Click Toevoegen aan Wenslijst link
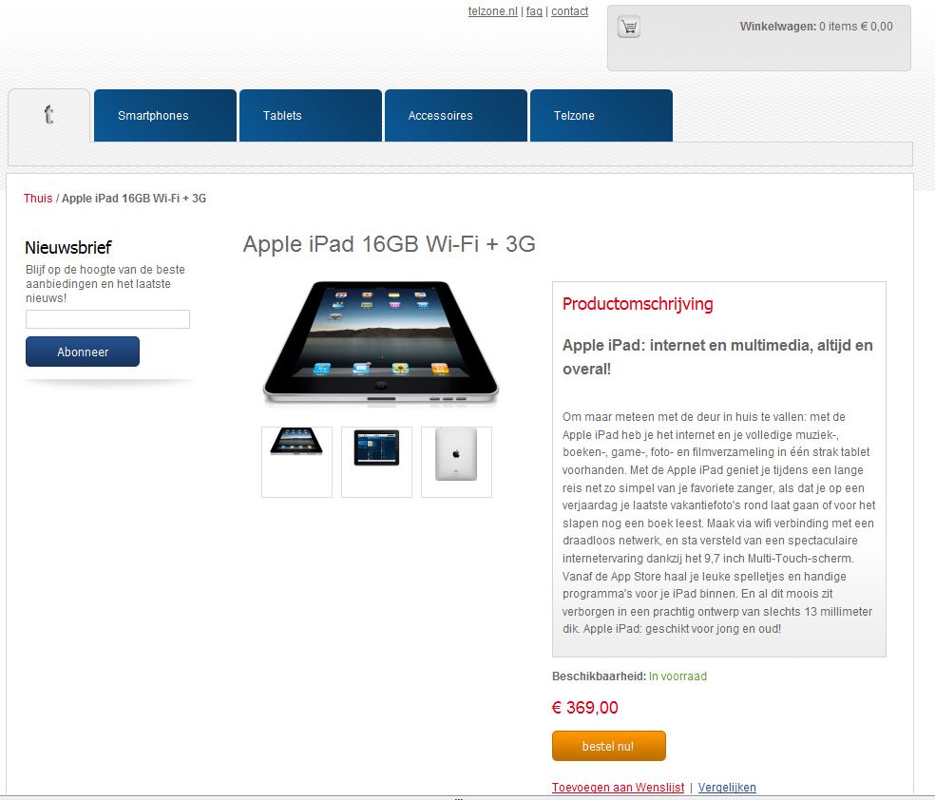The width and height of the screenshot is (935, 800). [x=618, y=788]
